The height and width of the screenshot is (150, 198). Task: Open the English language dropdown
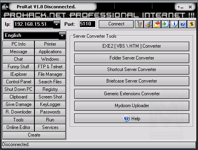[x=62, y=35]
